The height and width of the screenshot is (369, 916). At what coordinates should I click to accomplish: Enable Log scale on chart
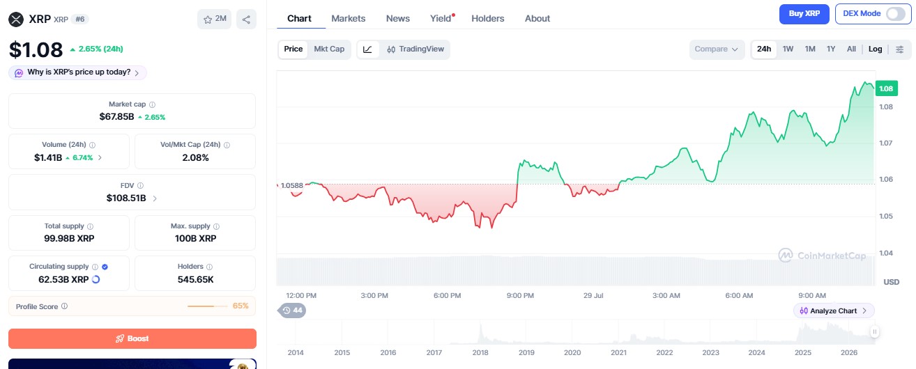point(876,49)
